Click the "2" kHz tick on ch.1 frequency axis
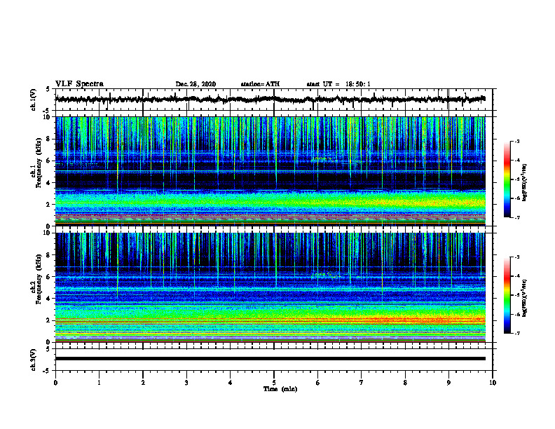Image resolution: width=555 pixels, height=429 pixels. point(48,204)
